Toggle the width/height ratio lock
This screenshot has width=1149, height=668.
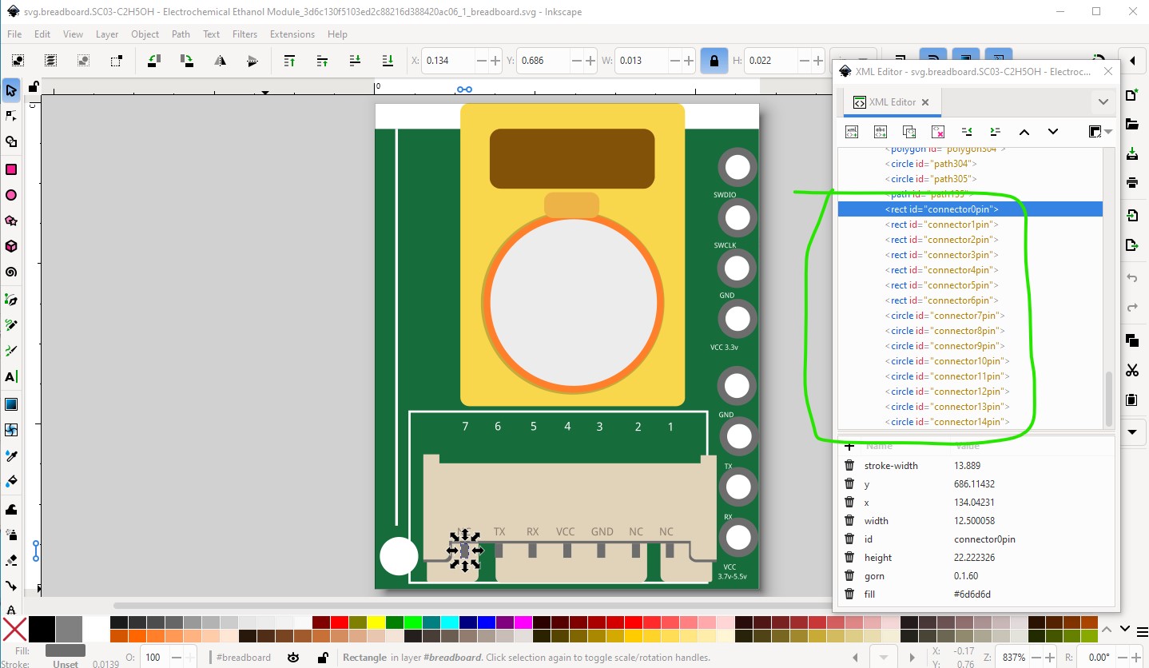click(714, 61)
